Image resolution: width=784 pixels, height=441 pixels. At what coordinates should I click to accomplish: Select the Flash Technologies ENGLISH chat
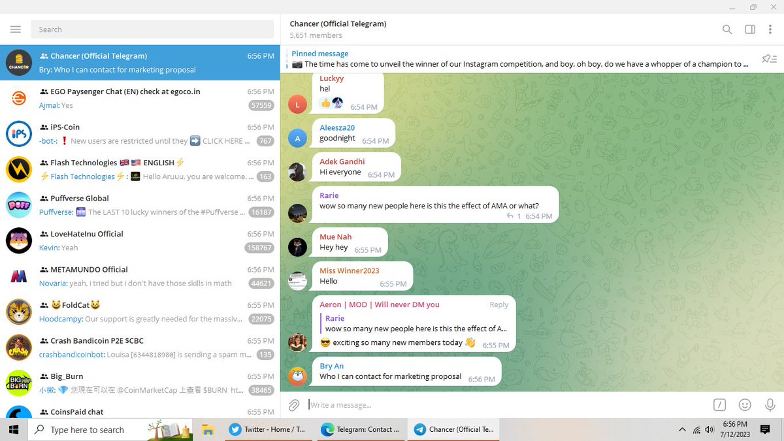(x=140, y=169)
